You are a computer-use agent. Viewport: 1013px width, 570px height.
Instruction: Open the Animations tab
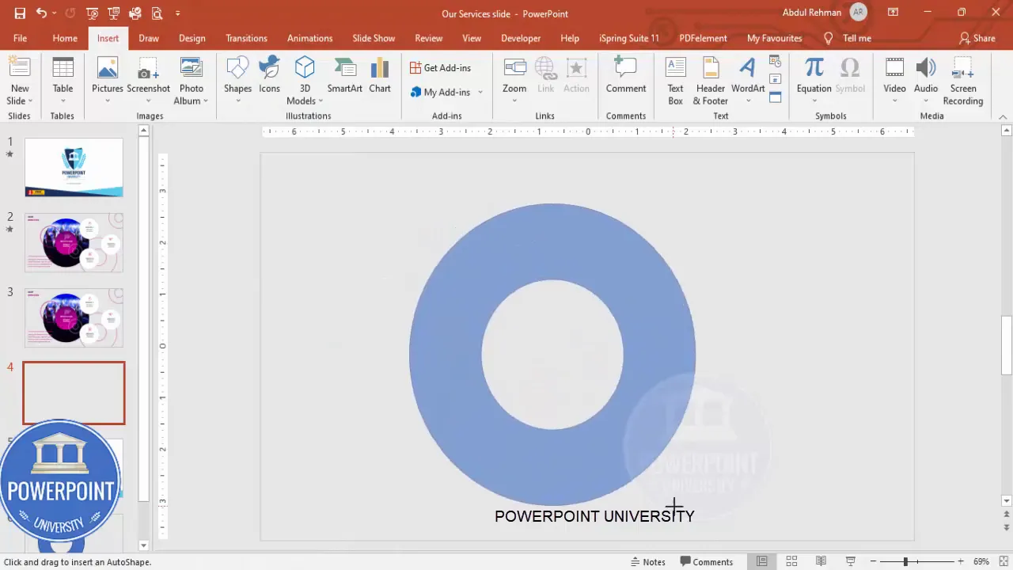(309, 38)
